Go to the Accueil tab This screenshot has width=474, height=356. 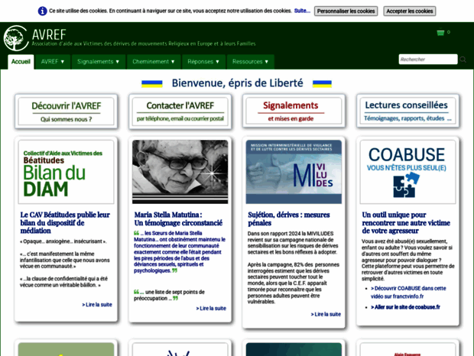tap(21, 62)
